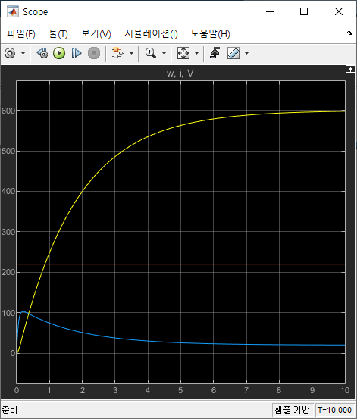Run simulation with the green play button

pyautogui.click(x=59, y=53)
